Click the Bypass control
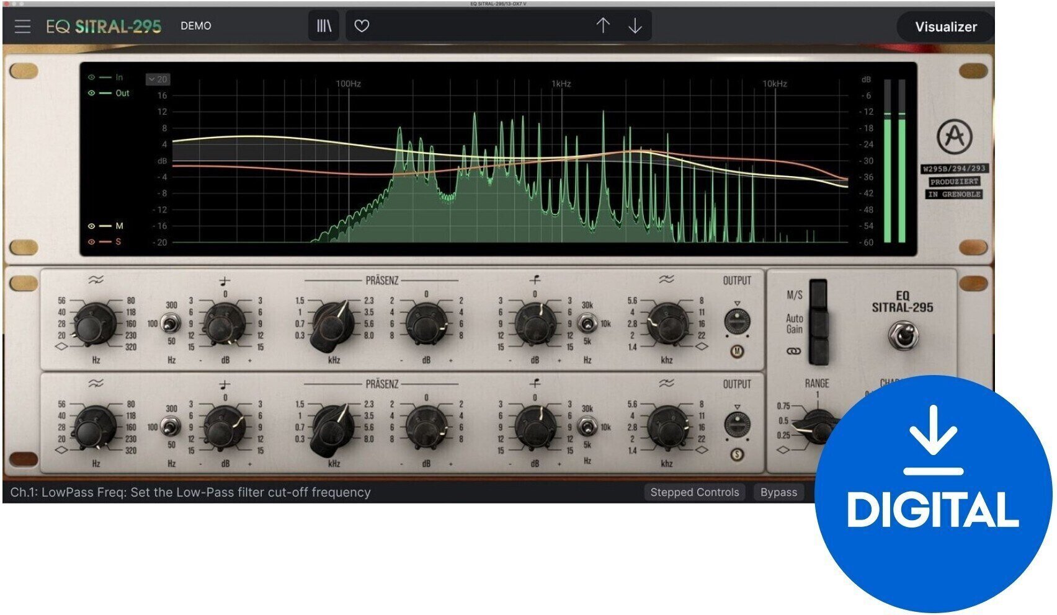Screen dimensions: 1057x615 tap(778, 492)
